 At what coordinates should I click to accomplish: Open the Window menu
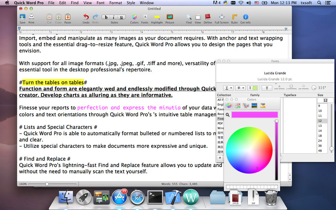pyautogui.click(x=147, y=3)
